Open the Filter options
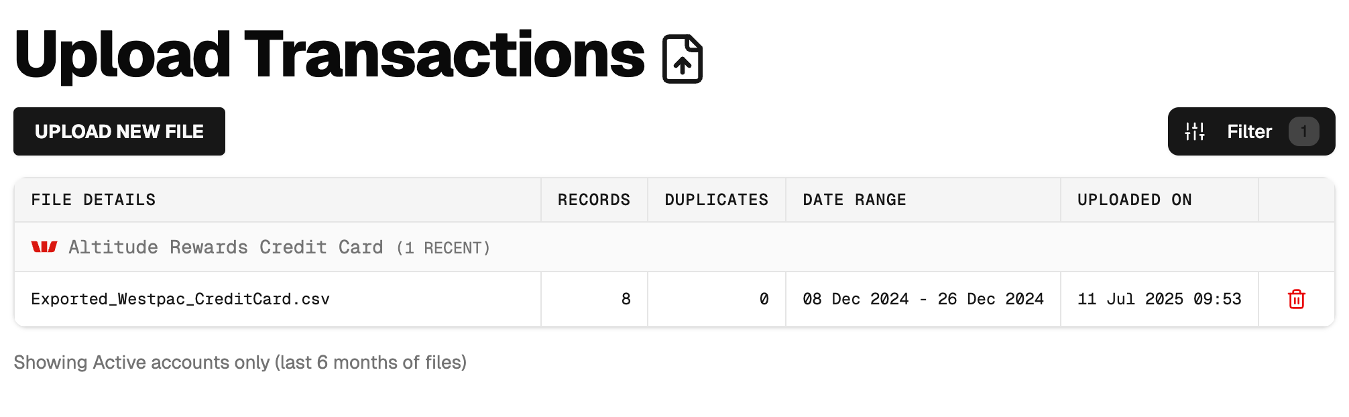 click(1249, 131)
